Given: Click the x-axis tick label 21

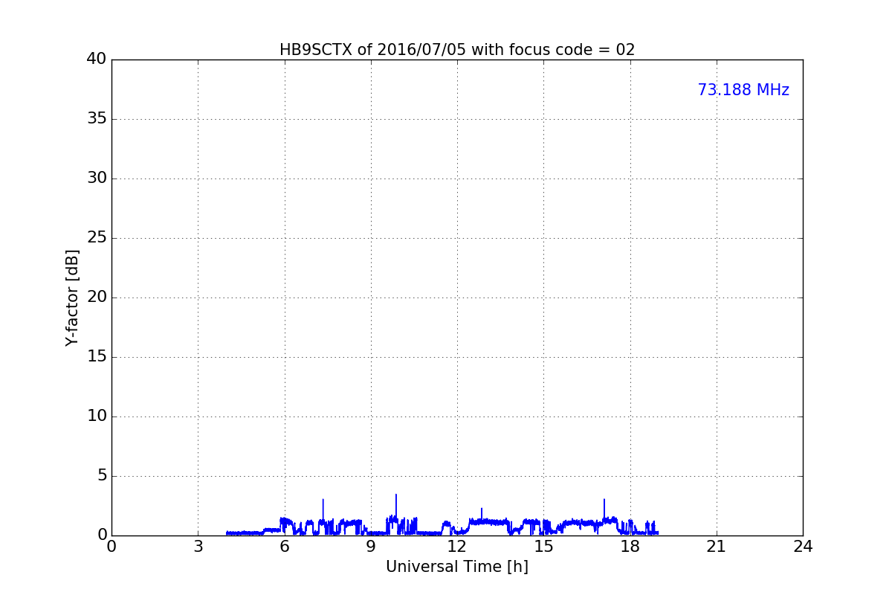Looking at the screenshot, I should click(717, 547).
